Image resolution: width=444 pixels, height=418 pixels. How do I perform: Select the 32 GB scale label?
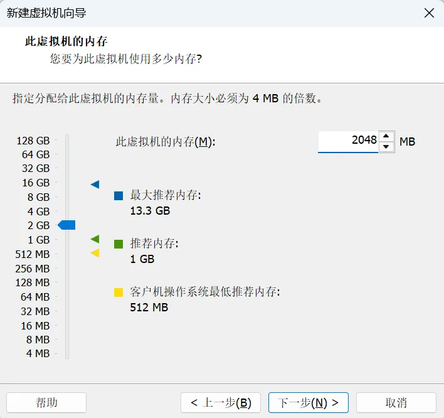(36, 168)
